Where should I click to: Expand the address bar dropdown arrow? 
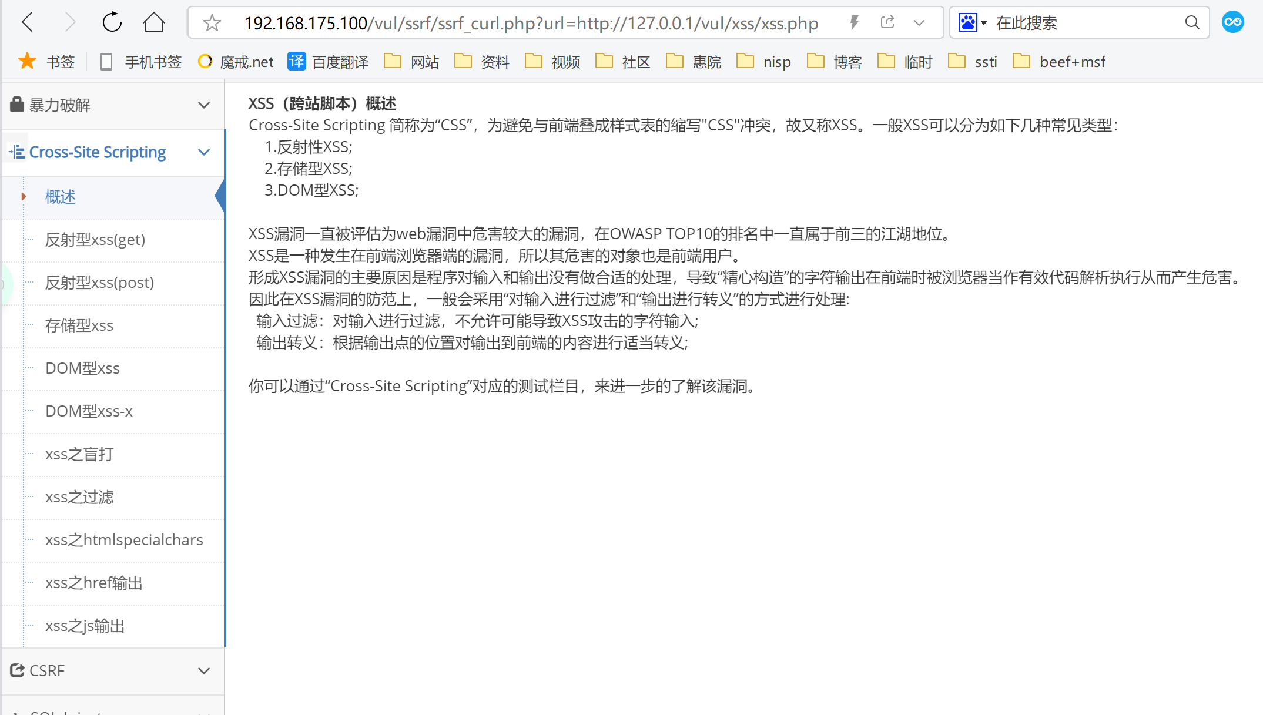tap(919, 23)
